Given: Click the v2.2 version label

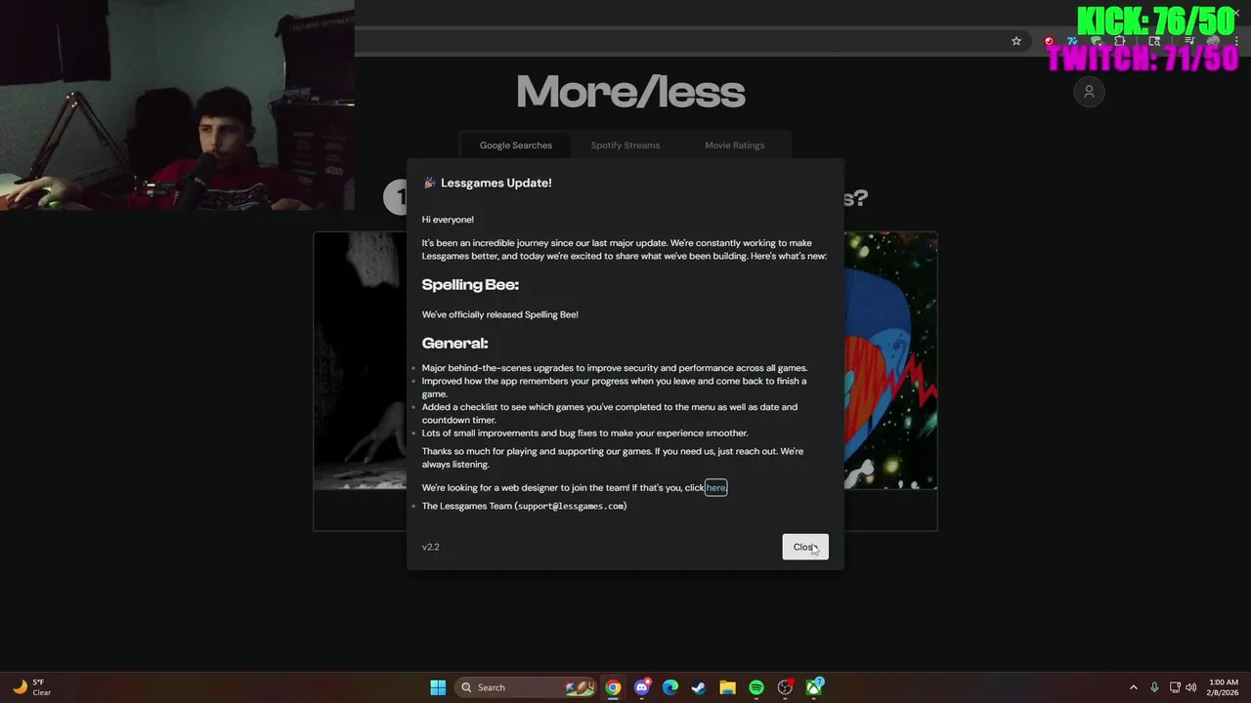Looking at the screenshot, I should 430,547.
